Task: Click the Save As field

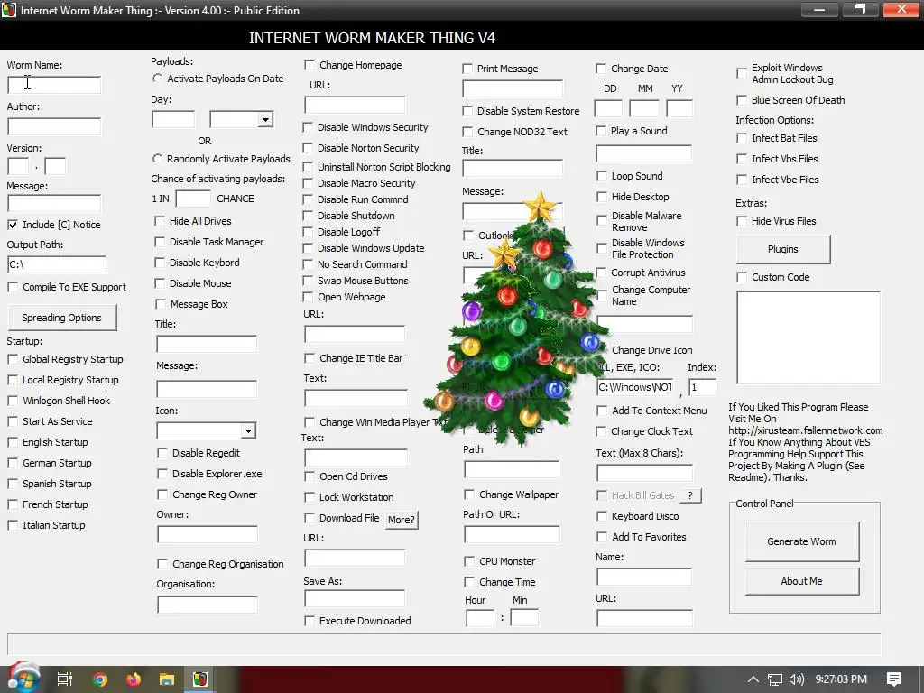Action: tap(355, 599)
